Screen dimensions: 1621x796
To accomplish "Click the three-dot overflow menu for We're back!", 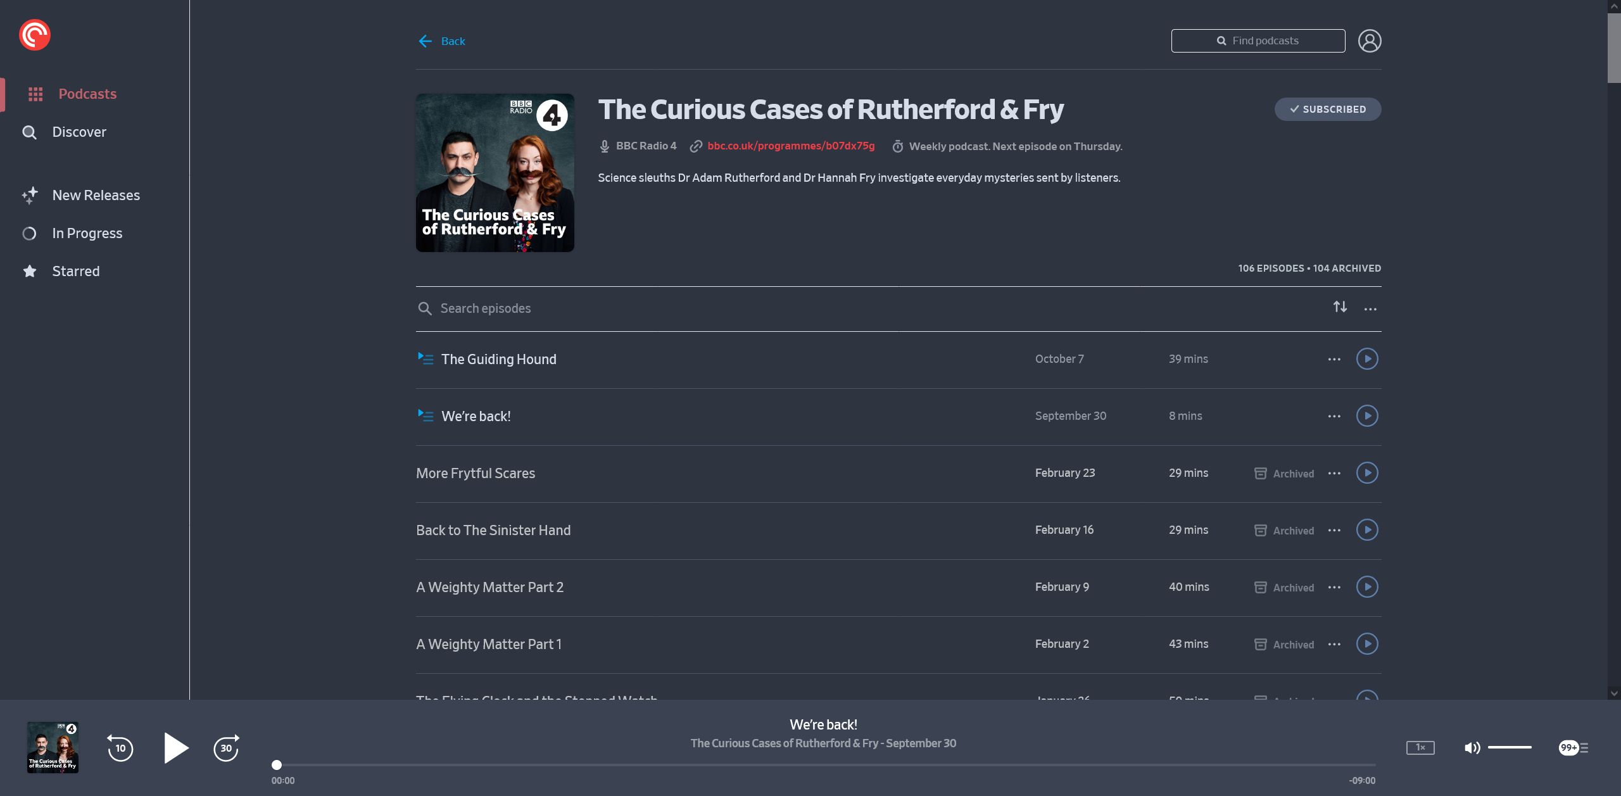I will [1335, 415].
